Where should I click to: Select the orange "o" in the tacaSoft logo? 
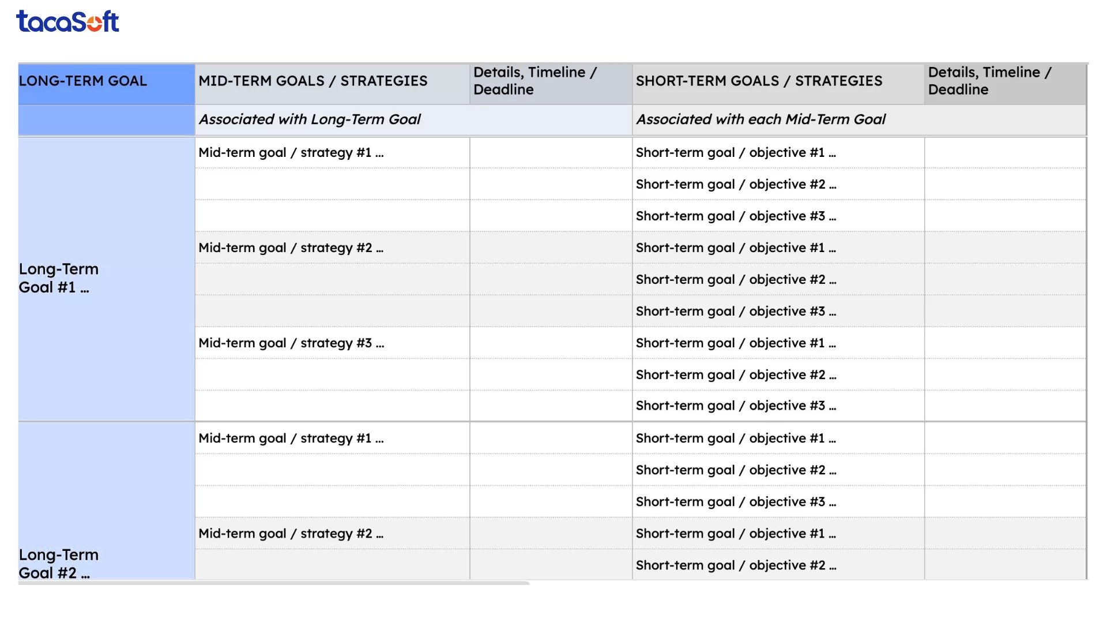pos(95,23)
